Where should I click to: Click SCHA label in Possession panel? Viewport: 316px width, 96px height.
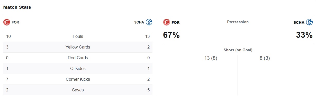coord(299,22)
